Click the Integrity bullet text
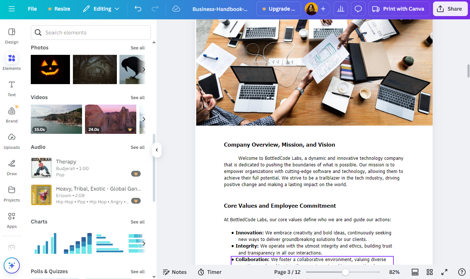The image size is (470, 279). (x=312, y=249)
